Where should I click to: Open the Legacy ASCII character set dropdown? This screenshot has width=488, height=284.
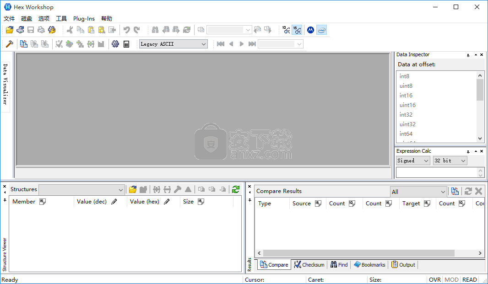pyautogui.click(x=173, y=44)
